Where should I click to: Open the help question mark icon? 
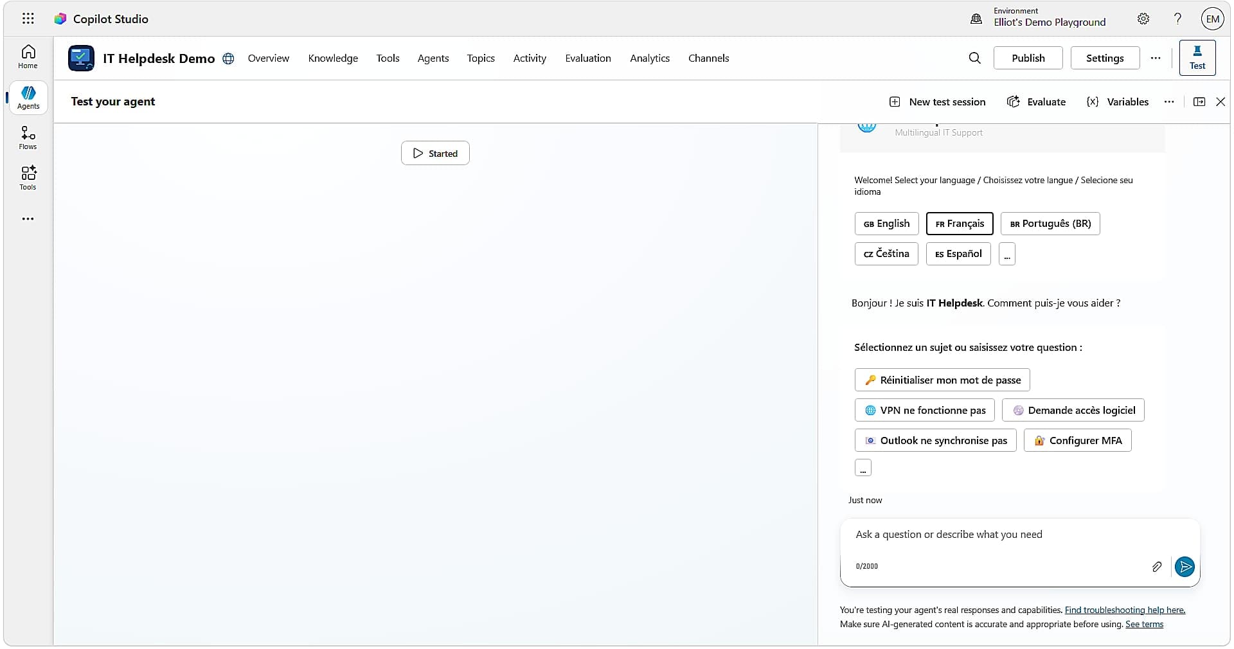1177,19
